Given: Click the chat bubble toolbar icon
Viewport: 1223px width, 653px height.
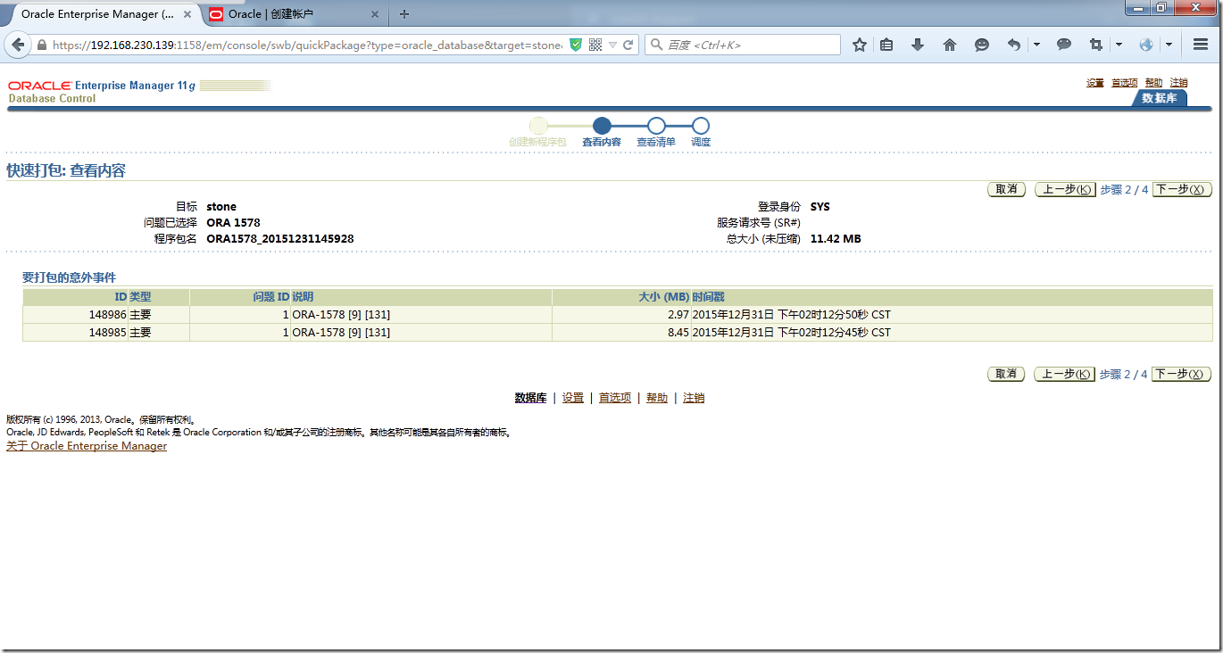Looking at the screenshot, I should [x=1064, y=45].
